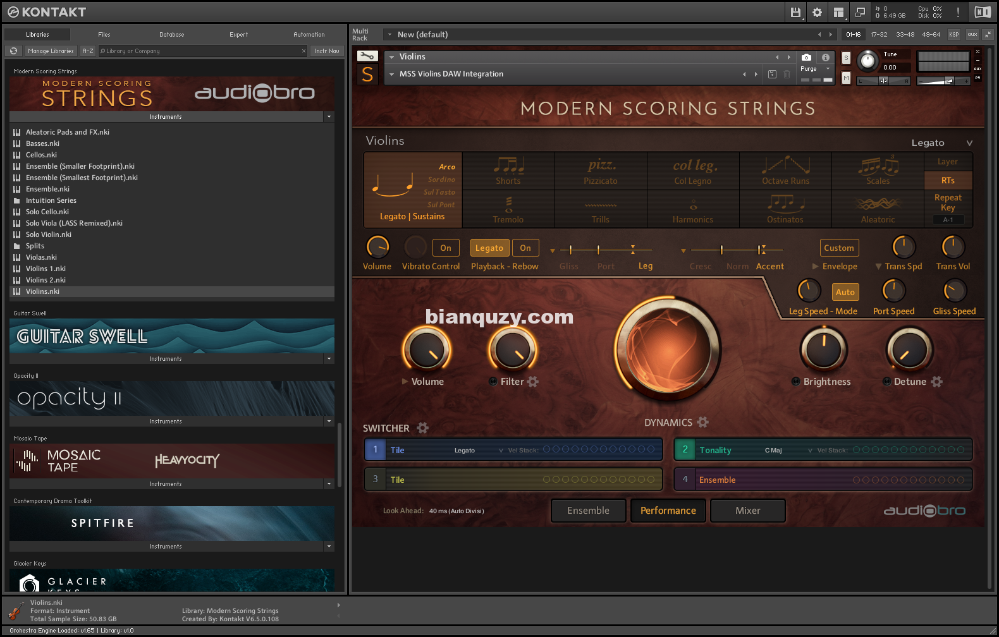This screenshot has width=999, height=637.
Task: Open the Violins instrument name dropdown
Action: pyautogui.click(x=392, y=57)
